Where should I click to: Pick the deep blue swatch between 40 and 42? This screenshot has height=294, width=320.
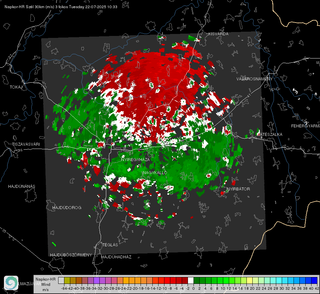coord(314,280)
